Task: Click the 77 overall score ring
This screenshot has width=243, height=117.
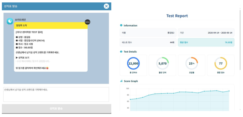Action: [x=221, y=63]
